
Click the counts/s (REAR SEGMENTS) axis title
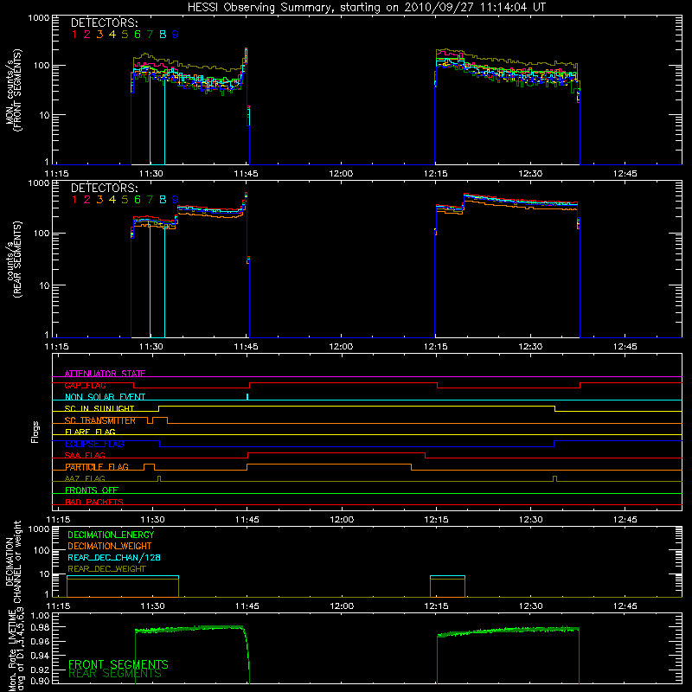14,259
